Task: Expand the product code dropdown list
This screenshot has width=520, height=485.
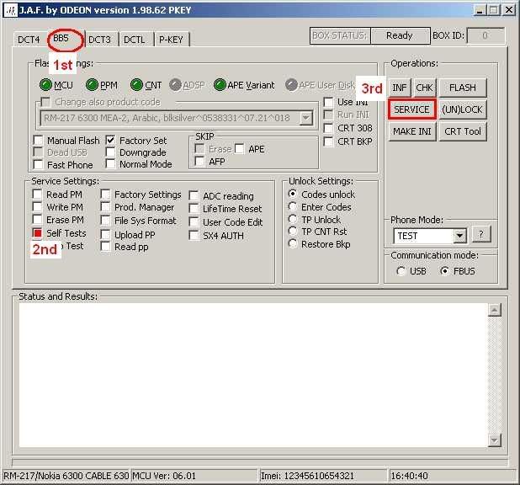Action: tap(305, 118)
